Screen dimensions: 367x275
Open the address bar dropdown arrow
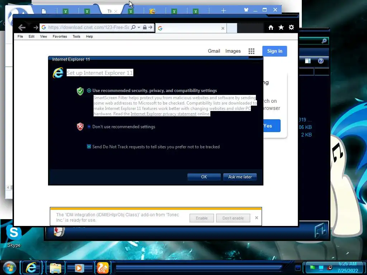tap(139, 27)
